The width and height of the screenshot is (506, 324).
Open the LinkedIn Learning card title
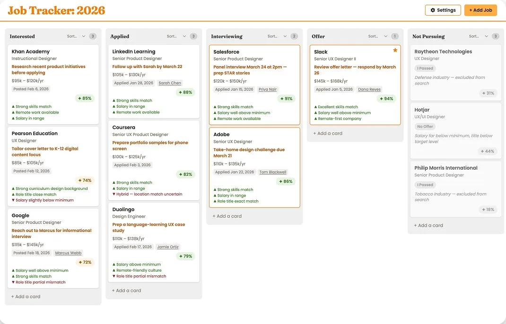[134, 51]
